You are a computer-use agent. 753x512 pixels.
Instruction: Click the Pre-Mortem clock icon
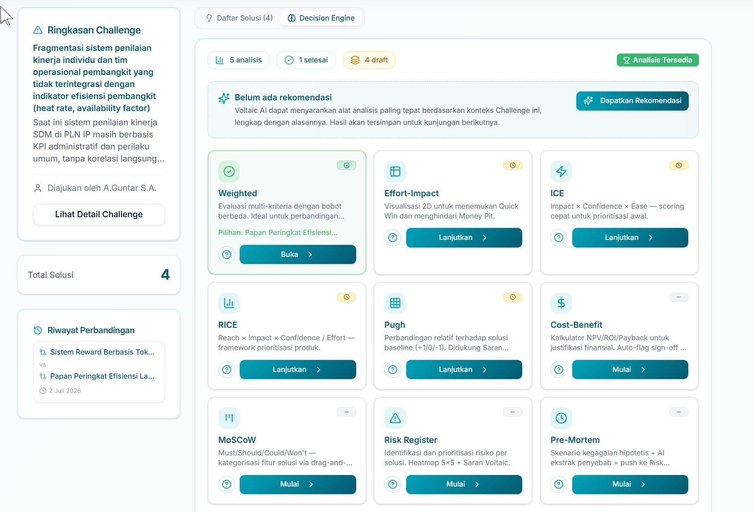point(561,418)
